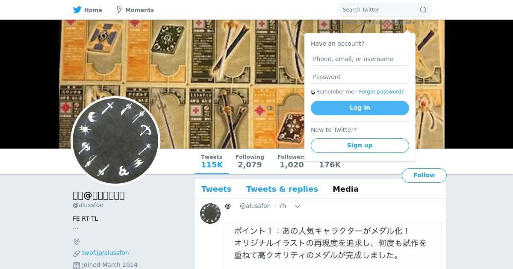This screenshot has height=269, width=513.
Task: Toggle the Remember me checkbox
Action: (x=313, y=92)
